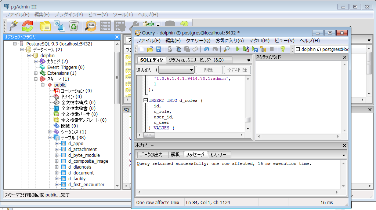Expand the d_appo table node
This screenshot has width=376, height=210.
(57, 143)
